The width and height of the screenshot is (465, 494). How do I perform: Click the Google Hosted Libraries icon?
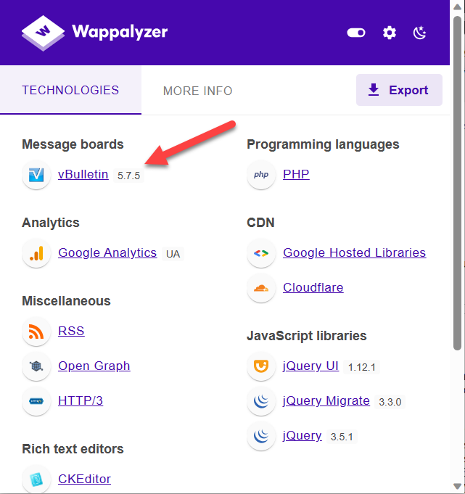(261, 253)
